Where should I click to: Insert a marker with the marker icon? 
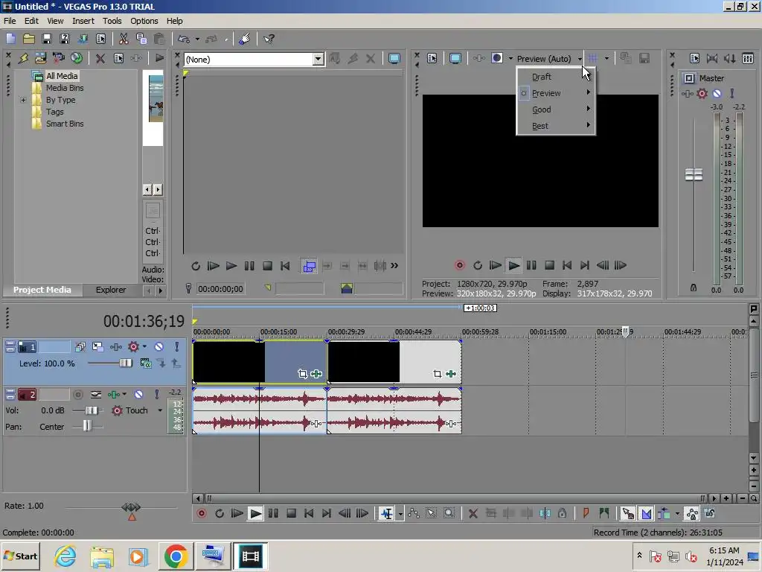tap(586, 513)
